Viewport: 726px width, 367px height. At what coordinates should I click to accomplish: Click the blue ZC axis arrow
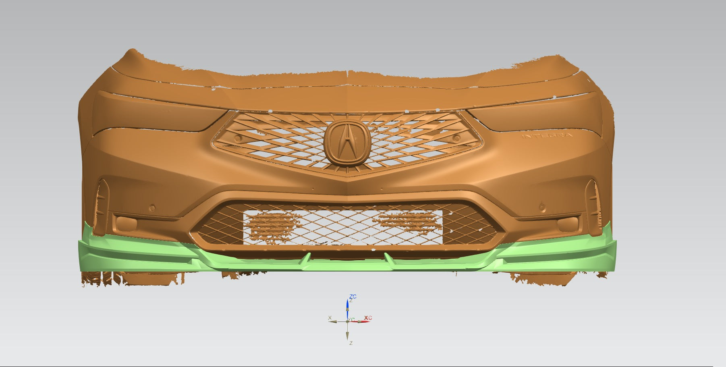click(347, 307)
